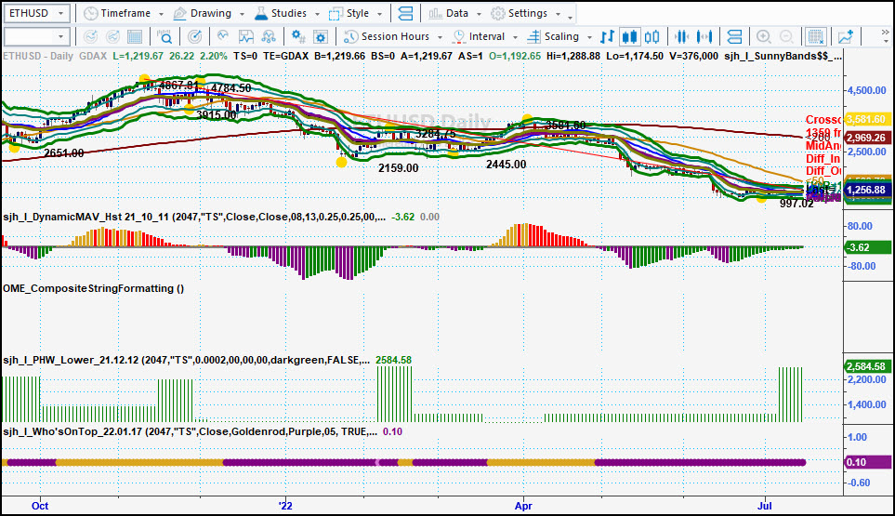Screen dimensions: 895x516
Task: Click the sjh_I_PHW_Lower study label
Action: point(186,360)
